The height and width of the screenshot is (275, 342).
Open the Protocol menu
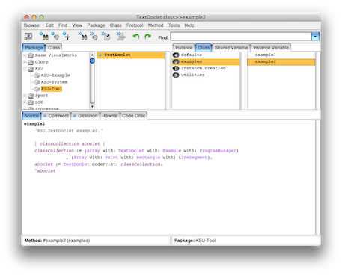tap(135, 25)
